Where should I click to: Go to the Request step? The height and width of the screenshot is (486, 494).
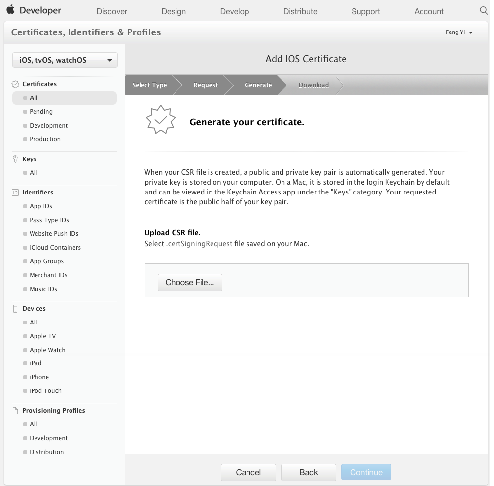[x=206, y=85]
